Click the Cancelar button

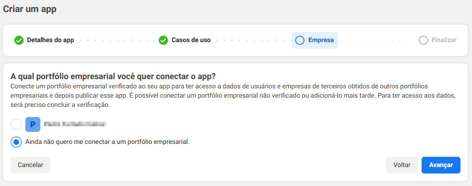tap(31, 165)
